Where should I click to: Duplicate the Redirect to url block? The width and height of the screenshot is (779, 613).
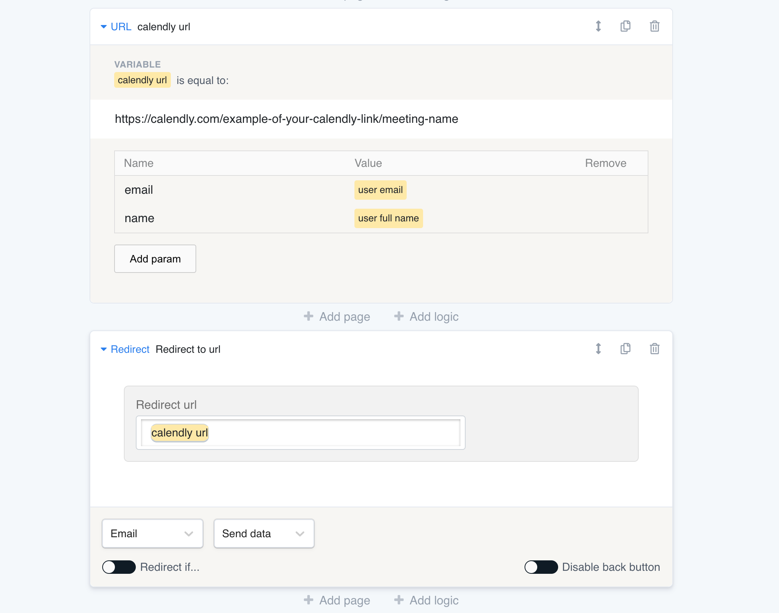click(x=625, y=349)
